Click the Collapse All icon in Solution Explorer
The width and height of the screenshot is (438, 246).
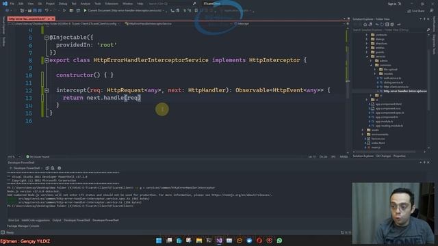pyautogui.click(x=387, y=25)
